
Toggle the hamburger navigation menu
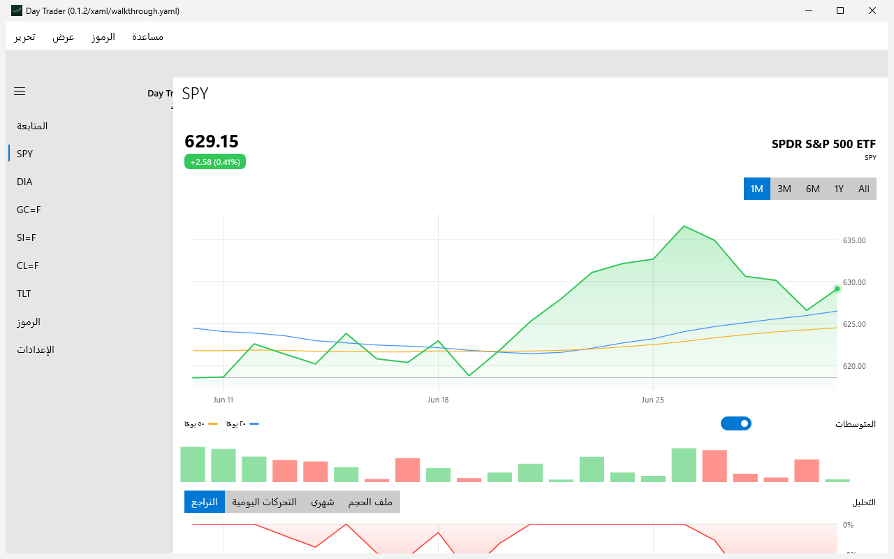(x=20, y=92)
